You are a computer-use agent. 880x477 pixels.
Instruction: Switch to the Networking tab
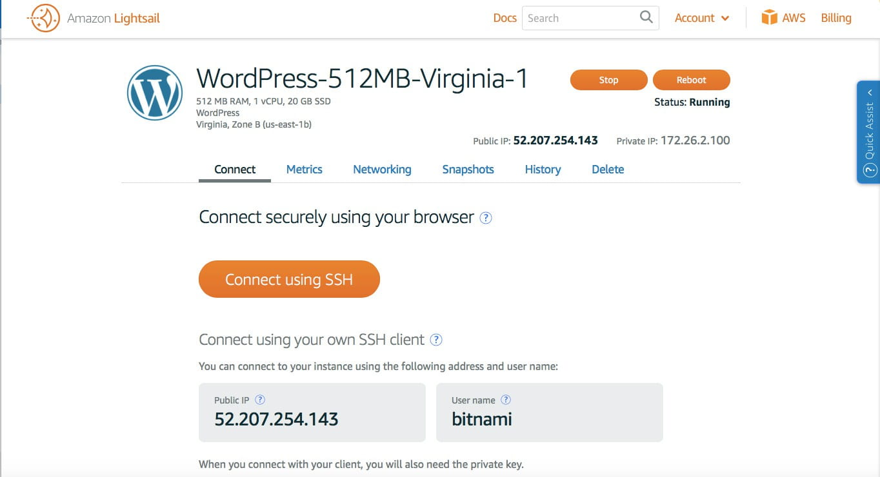(x=382, y=169)
